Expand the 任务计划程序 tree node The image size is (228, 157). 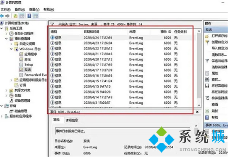coord(6,34)
